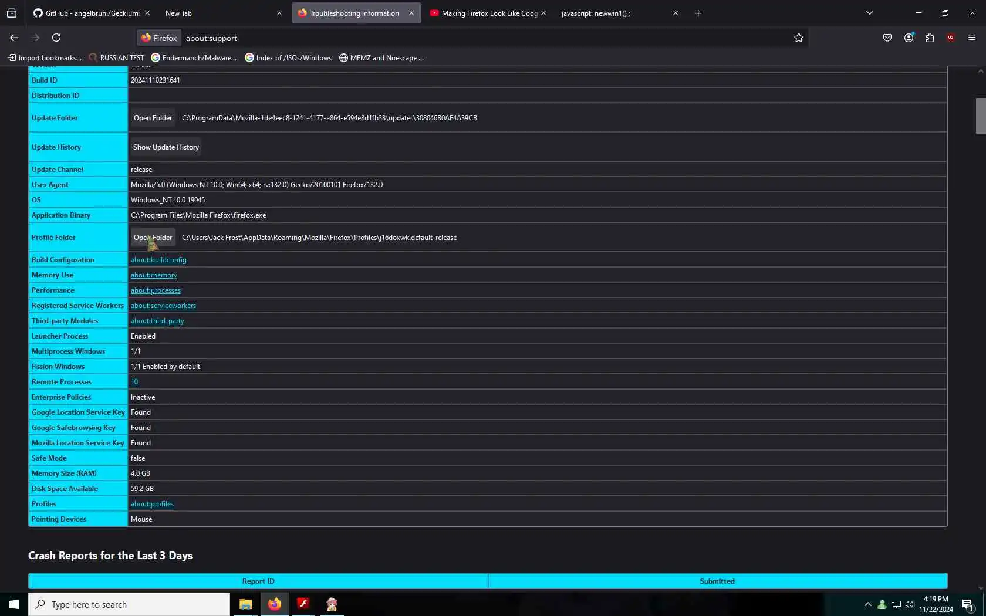Image resolution: width=986 pixels, height=616 pixels.
Task: Click the green user icon in system tray
Action: coord(882,604)
